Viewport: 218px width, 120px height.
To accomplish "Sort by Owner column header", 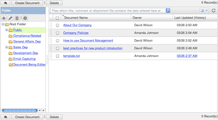I will [137, 18].
